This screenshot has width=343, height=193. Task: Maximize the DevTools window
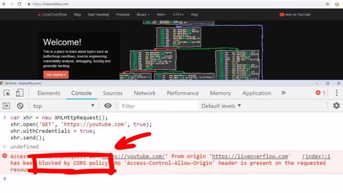point(327,83)
